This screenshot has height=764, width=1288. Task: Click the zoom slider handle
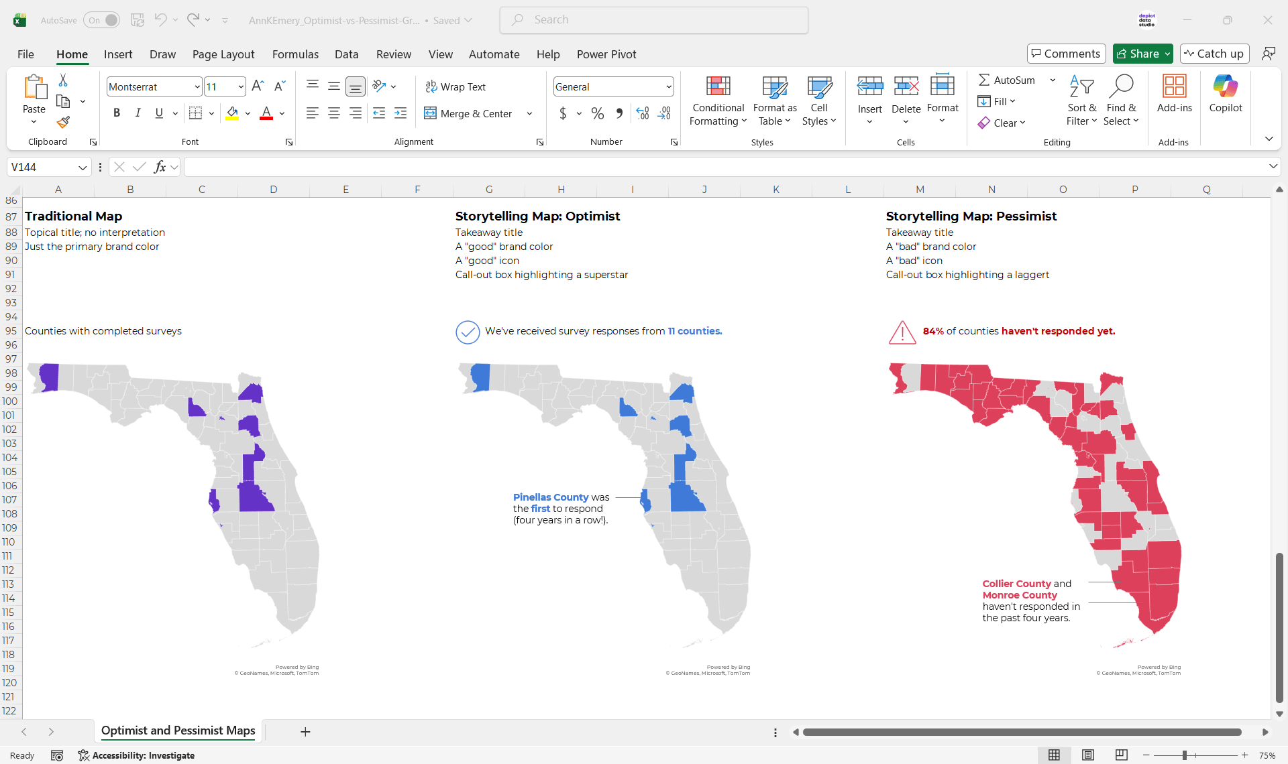click(1185, 755)
